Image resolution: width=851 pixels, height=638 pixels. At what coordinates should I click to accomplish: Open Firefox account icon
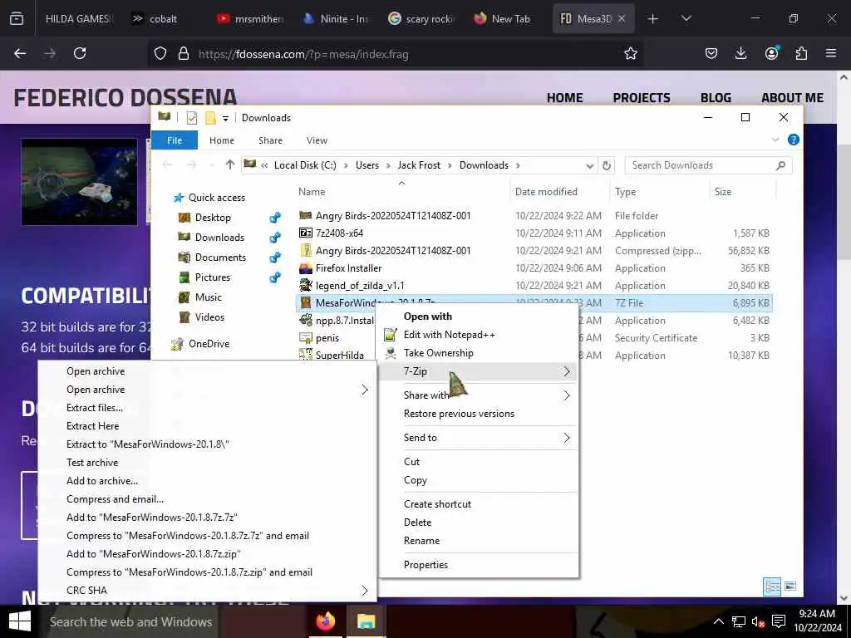[x=771, y=53]
